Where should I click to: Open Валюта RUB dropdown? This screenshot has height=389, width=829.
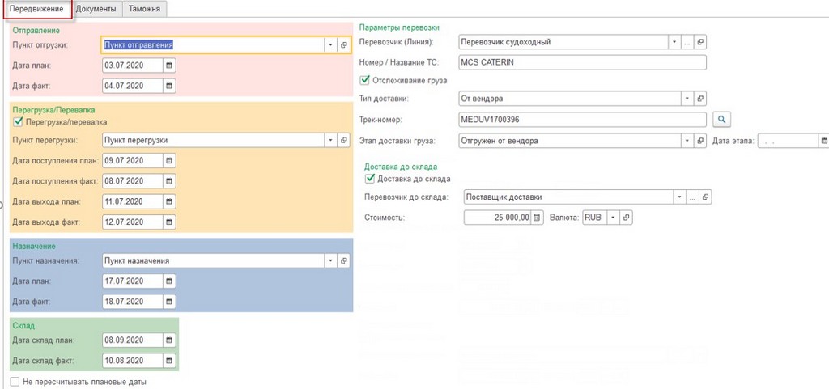pyautogui.click(x=613, y=218)
